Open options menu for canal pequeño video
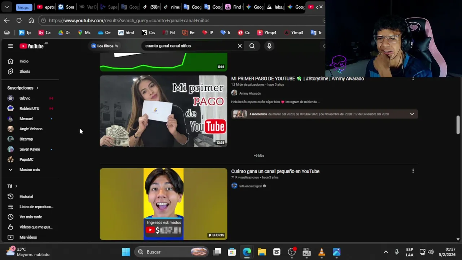Viewport: 462px width, 260px height. click(x=413, y=171)
